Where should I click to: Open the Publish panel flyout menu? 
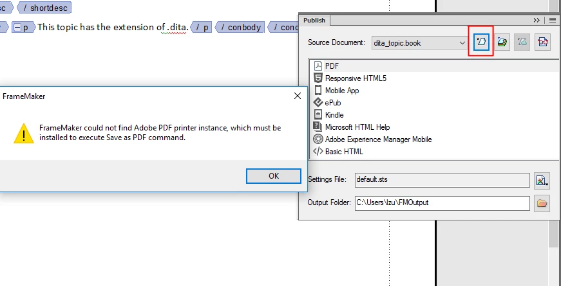point(553,21)
